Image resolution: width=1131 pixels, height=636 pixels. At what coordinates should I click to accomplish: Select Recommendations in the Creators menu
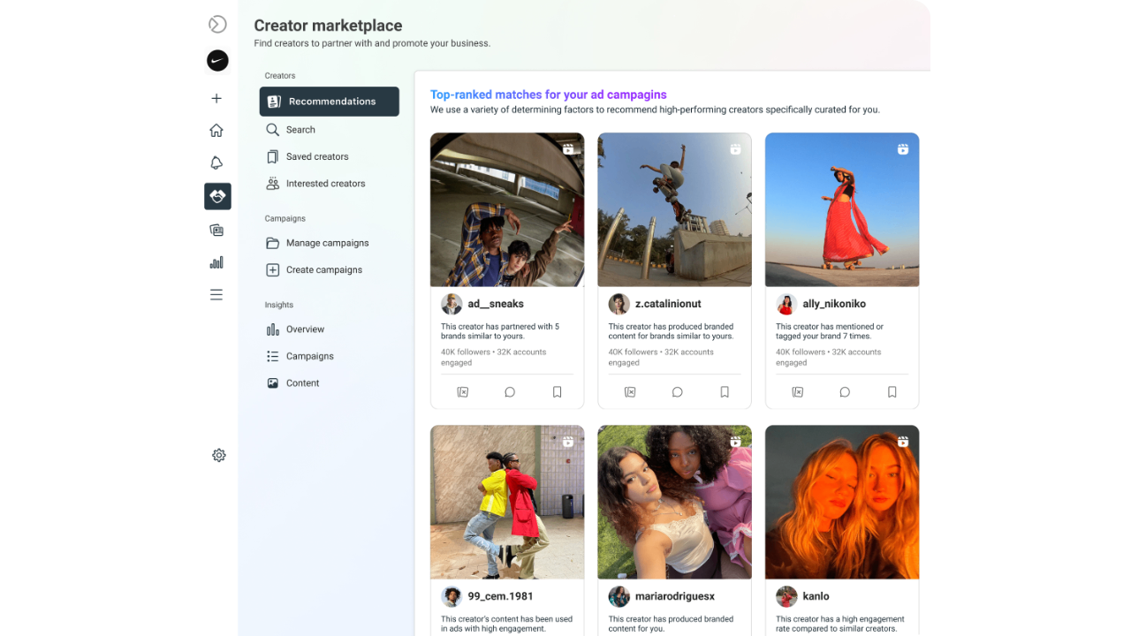click(330, 102)
